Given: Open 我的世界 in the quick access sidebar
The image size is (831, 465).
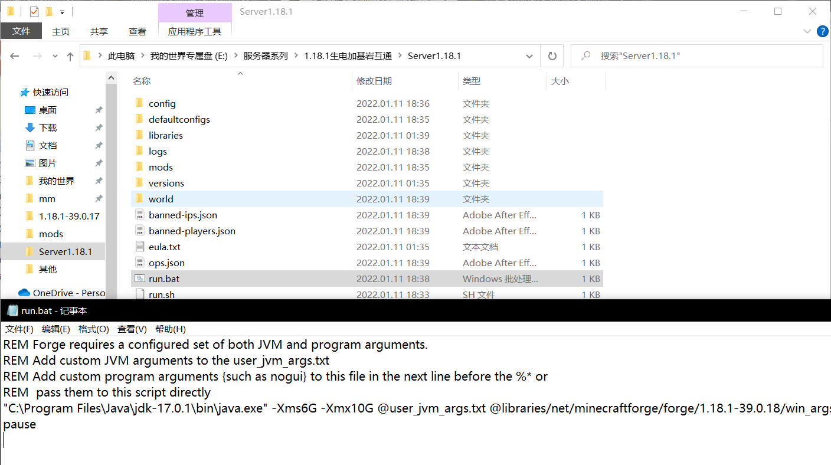Looking at the screenshot, I should [x=57, y=181].
